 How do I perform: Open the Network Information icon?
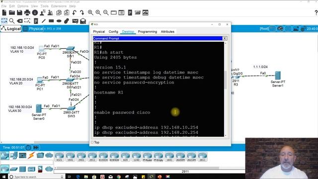(x=35, y=13)
